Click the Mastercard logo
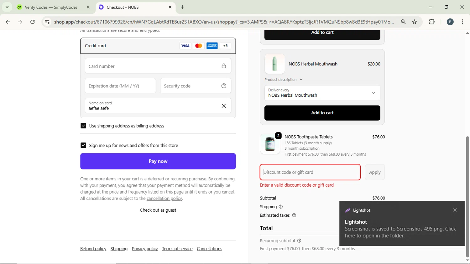Viewport: 470px width, 264px height. tap(199, 46)
